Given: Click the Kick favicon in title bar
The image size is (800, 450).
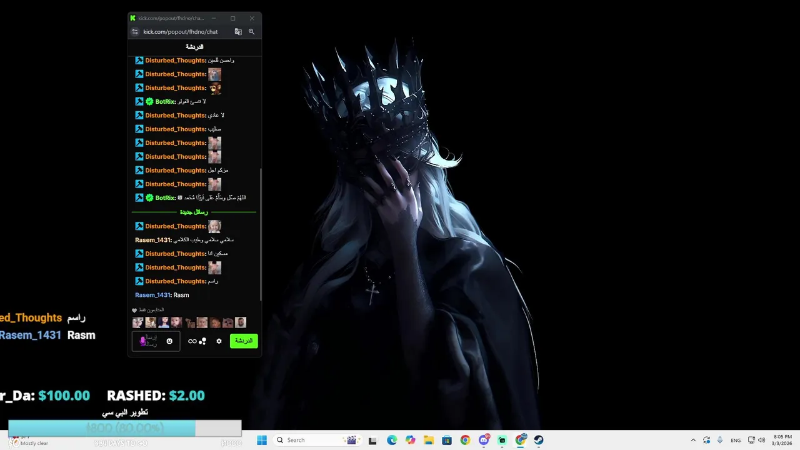Looking at the screenshot, I should click(x=133, y=18).
